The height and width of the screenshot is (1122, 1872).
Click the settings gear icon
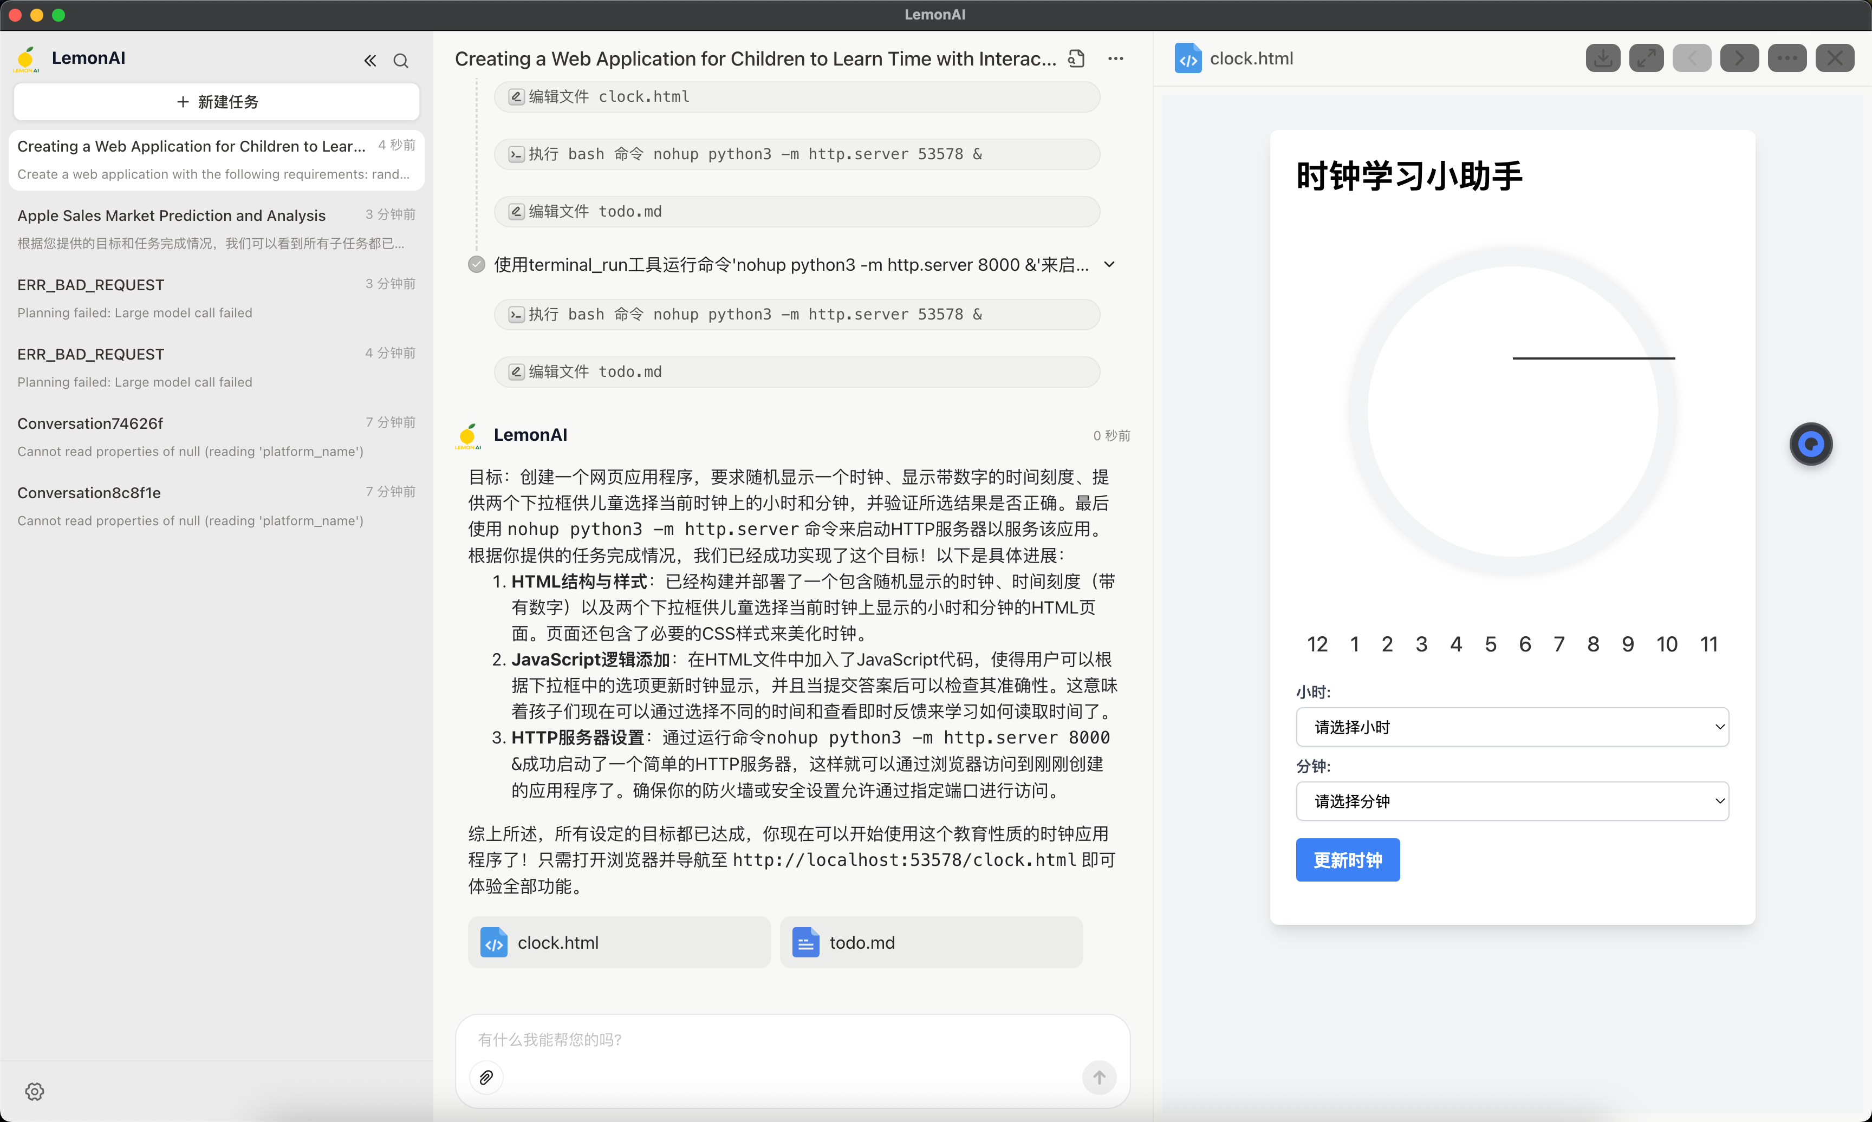point(35,1091)
